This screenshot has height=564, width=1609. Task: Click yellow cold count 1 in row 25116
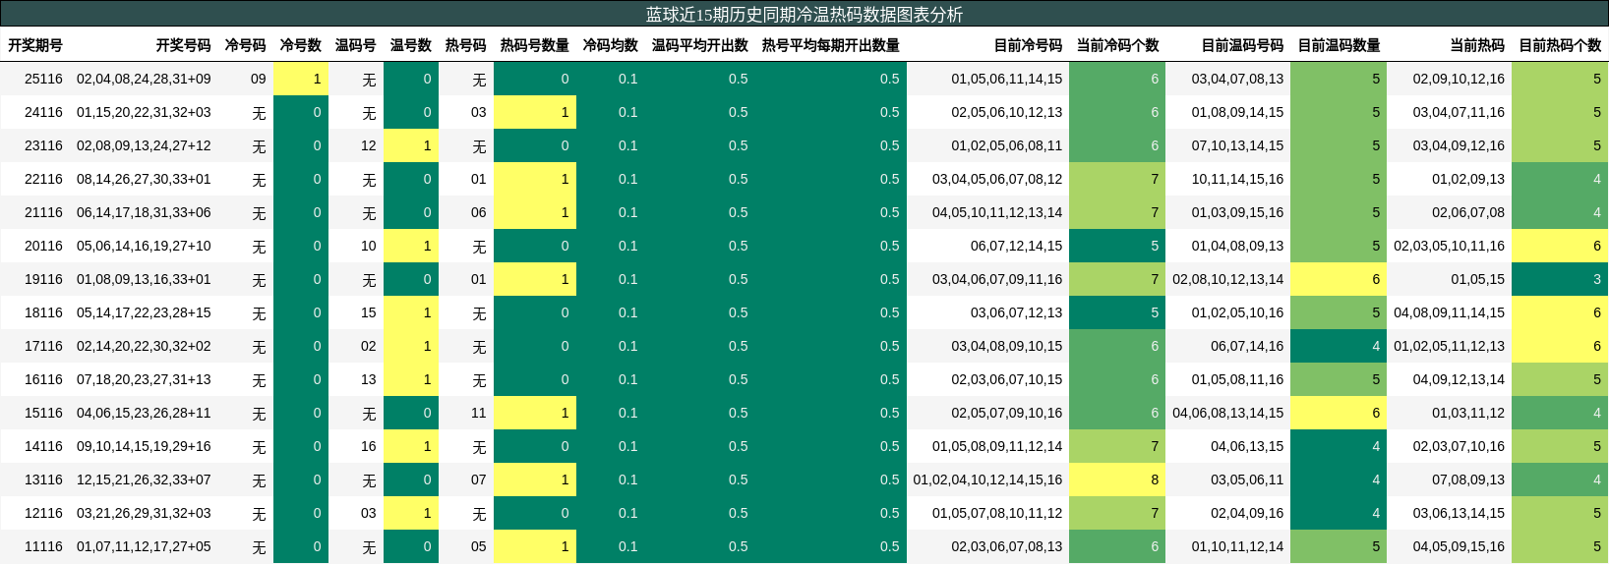[301, 79]
